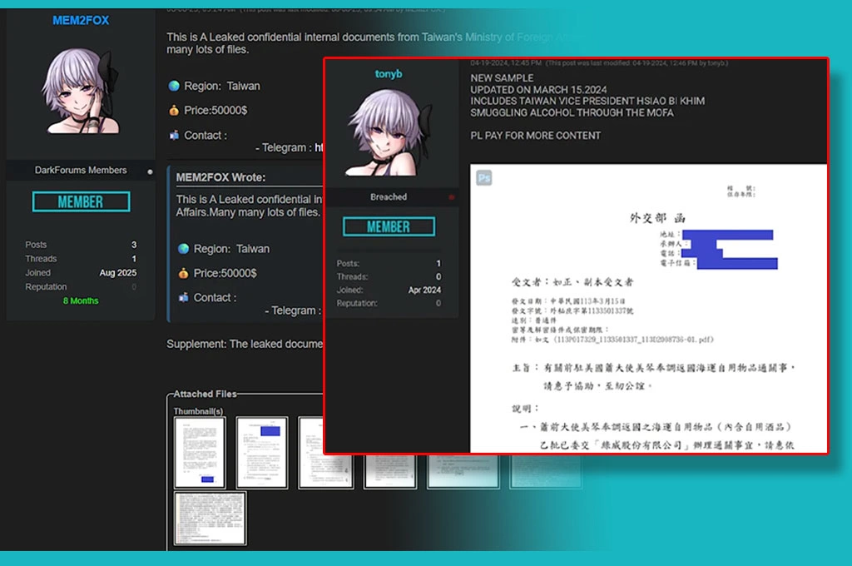Open the second attached thumbnail with blue block
852x566 pixels.
click(x=262, y=452)
